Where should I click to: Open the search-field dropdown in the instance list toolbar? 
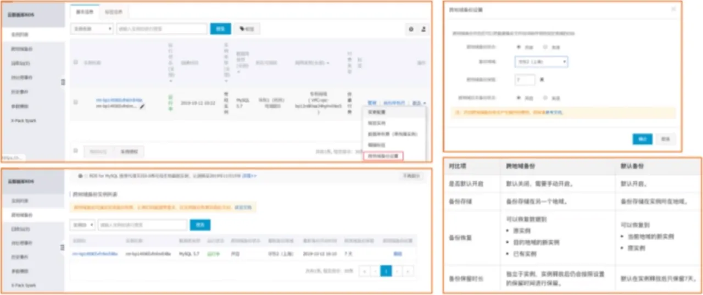[x=92, y=29]
